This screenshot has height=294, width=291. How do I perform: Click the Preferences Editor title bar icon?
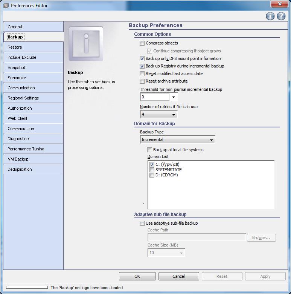click(6, 5)
